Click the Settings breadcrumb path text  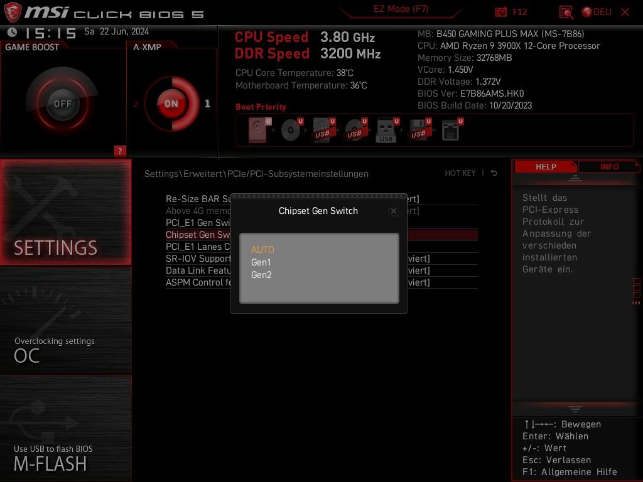click(x=256, y=174)
